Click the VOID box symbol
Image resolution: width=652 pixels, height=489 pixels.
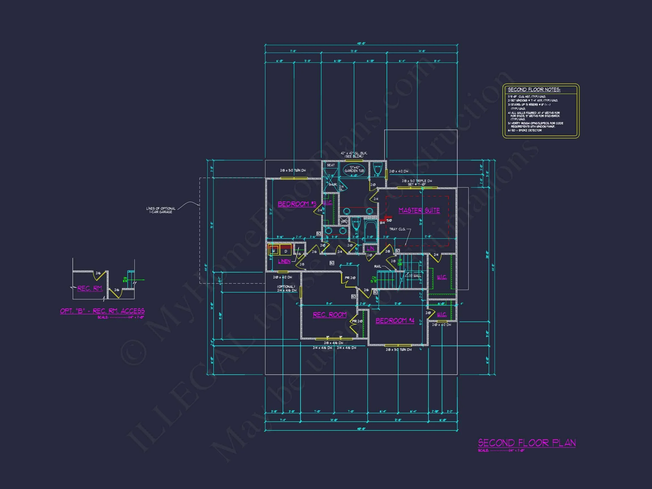click(x=344, y=221)
